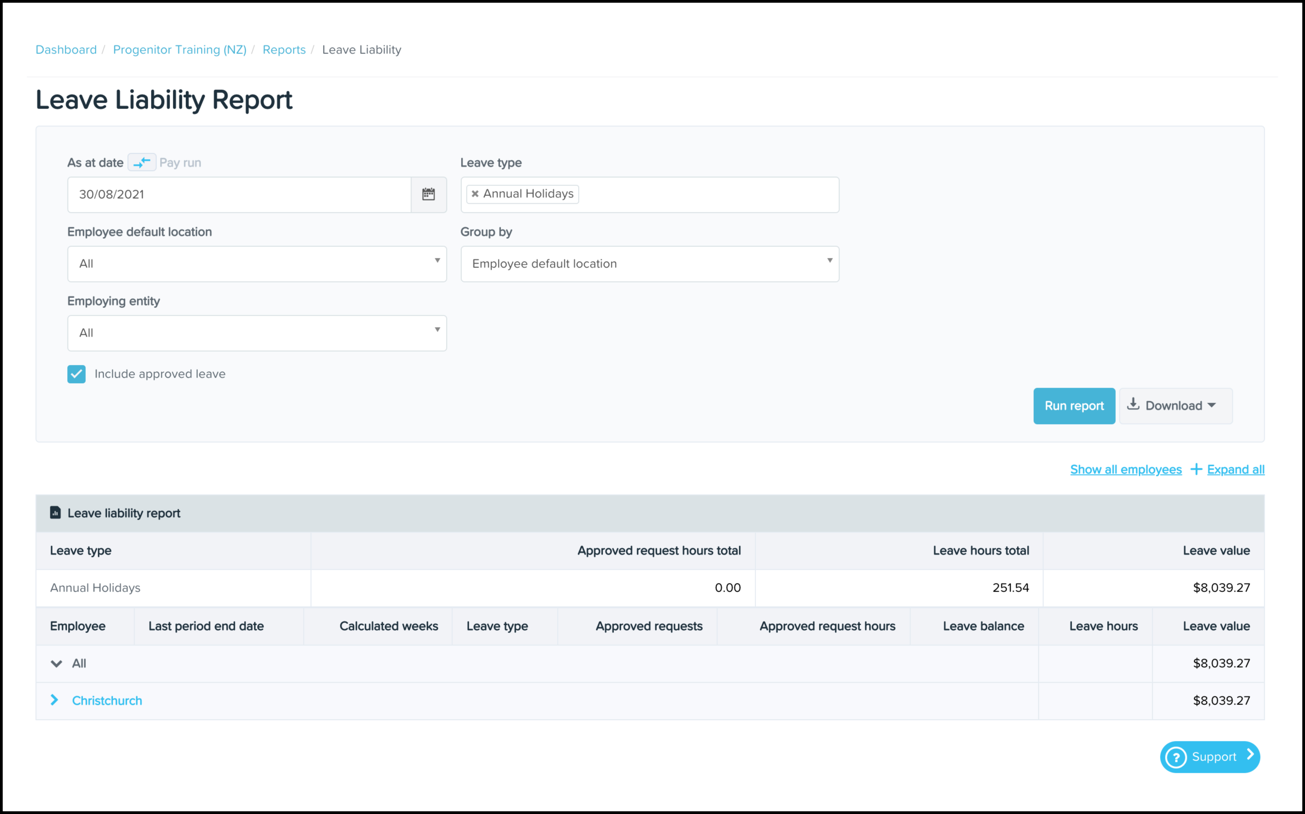Screen dimensions: 1305x814
Task: Click the 0.00 approved hours total value
Action: pos(728,588)
